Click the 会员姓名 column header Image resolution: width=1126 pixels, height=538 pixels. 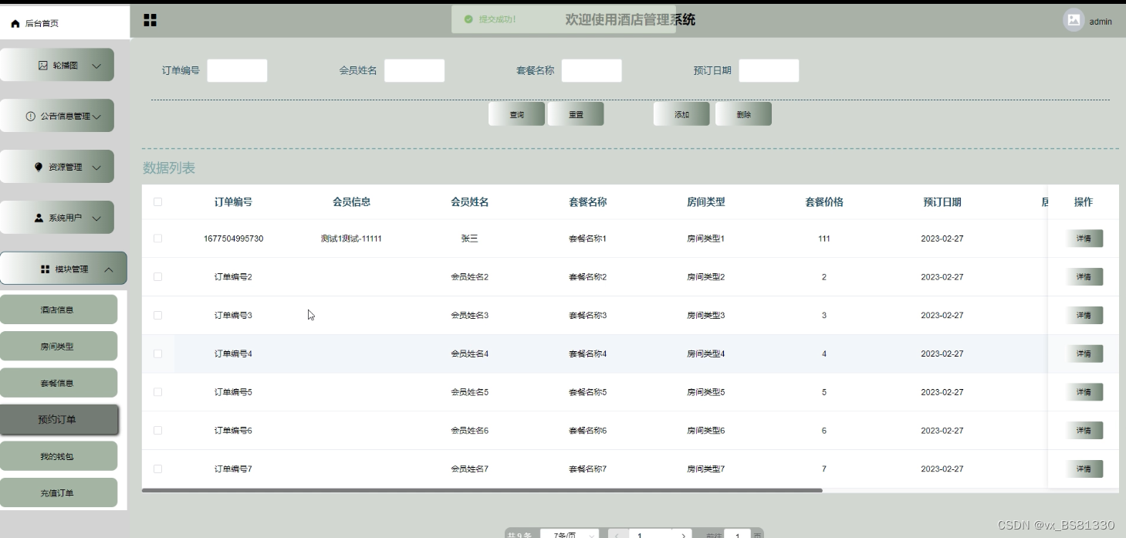(x=469, y=202)
